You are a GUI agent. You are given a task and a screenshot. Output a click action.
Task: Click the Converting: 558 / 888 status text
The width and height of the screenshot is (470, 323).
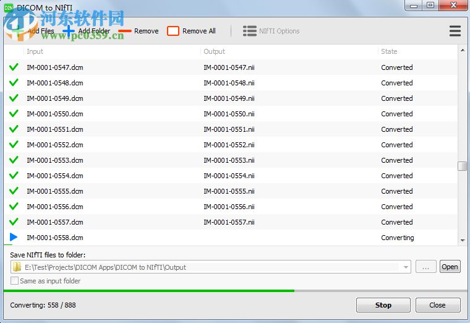pos(43,305)
